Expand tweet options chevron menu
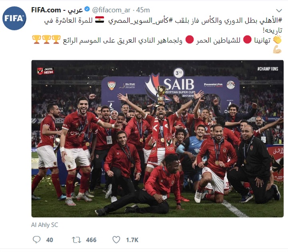 (x=279, y=11)
